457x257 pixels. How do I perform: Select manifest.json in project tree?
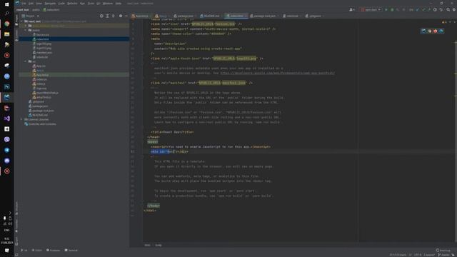click(x=44, y=52)
